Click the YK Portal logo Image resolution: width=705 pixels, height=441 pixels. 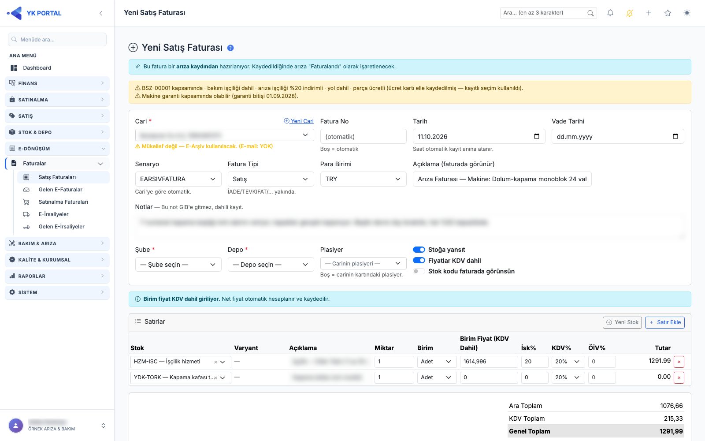[34, 13]
